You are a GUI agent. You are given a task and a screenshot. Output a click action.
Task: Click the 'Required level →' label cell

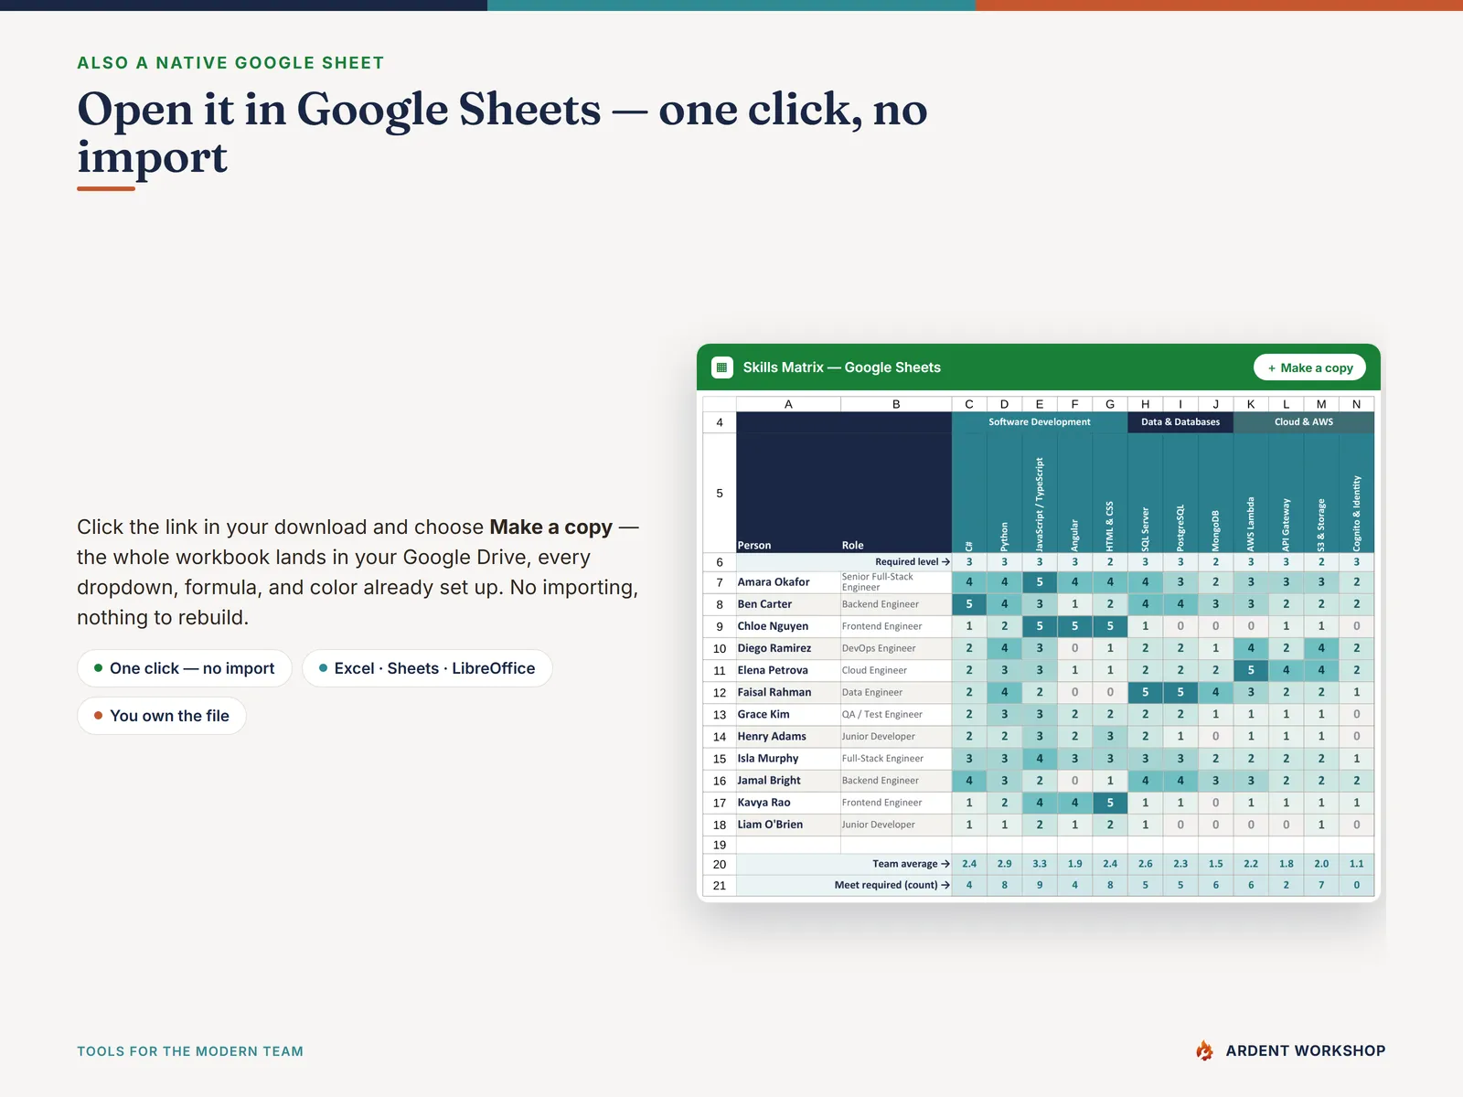[844, 562]
